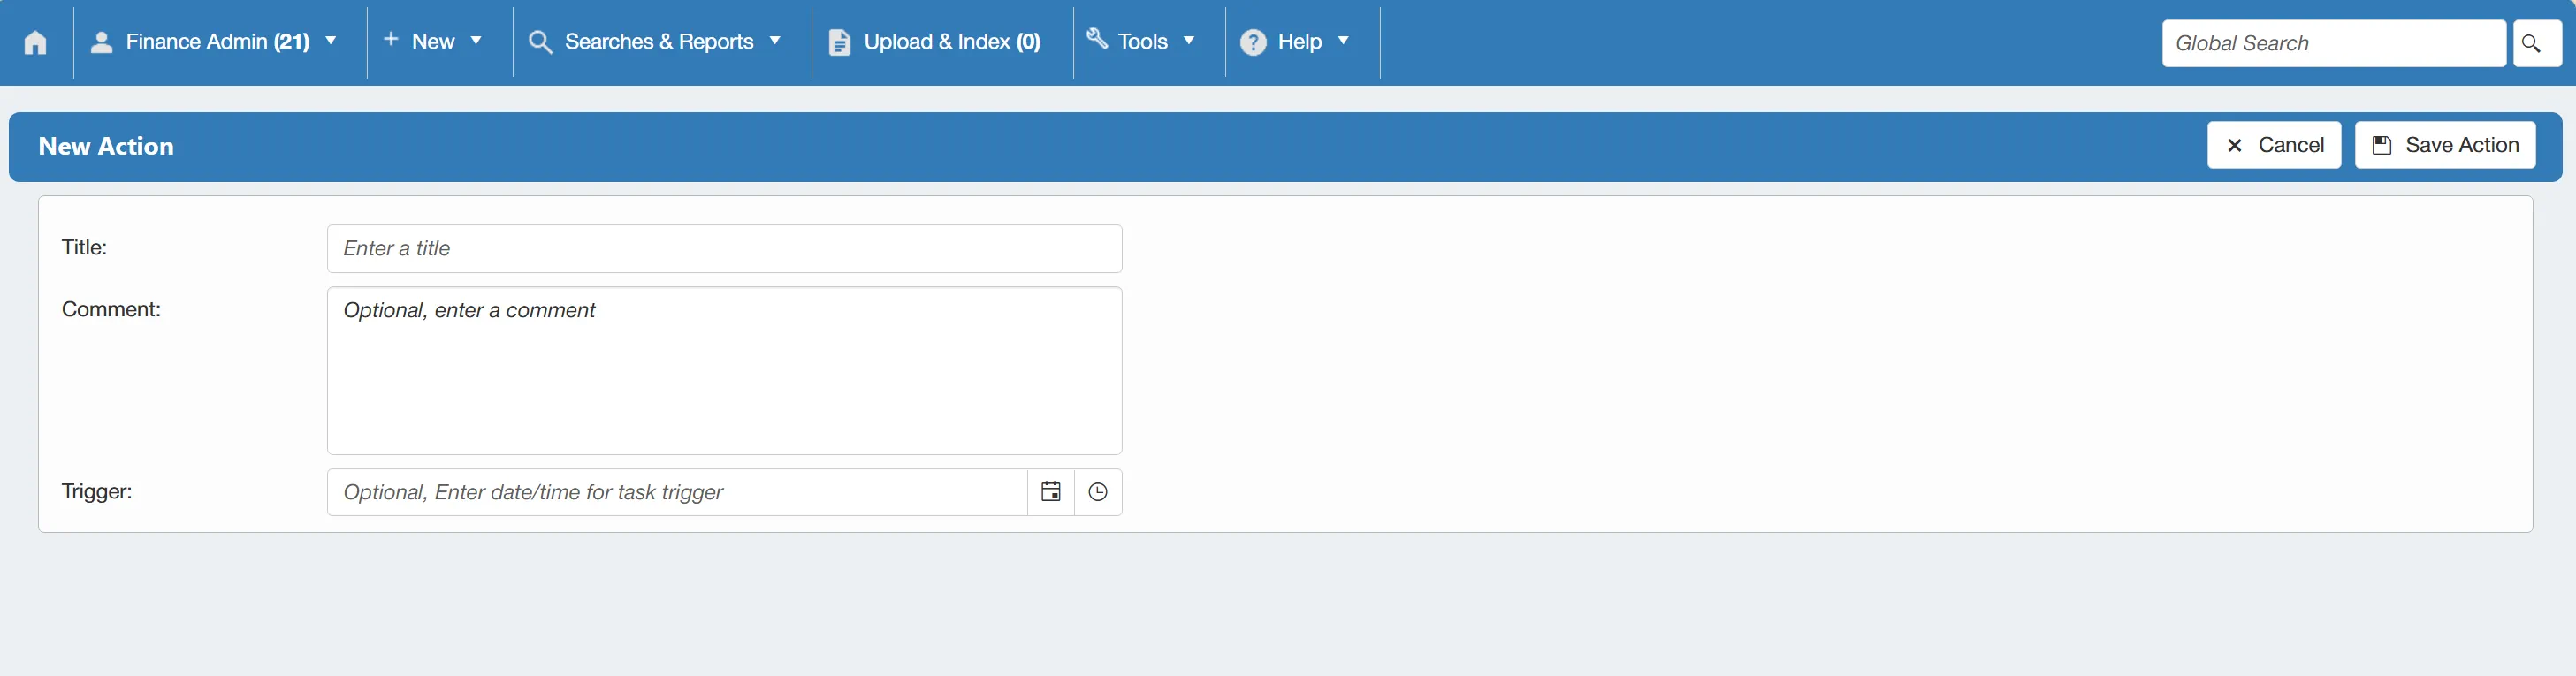Run the Global Search magnifier button
The height and width of the screenshot is (676, 2576).
tap(2536, 43)
